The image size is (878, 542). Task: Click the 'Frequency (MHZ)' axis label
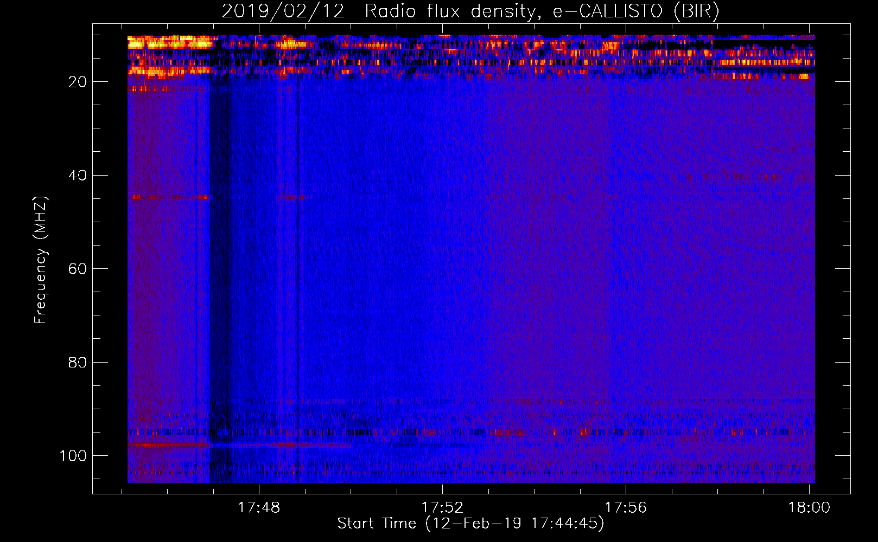41,260
